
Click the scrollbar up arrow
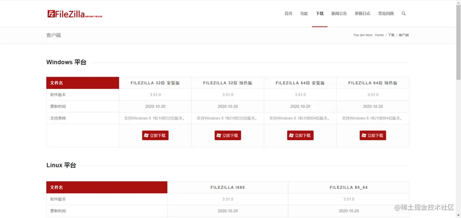[x=458, y=2]
